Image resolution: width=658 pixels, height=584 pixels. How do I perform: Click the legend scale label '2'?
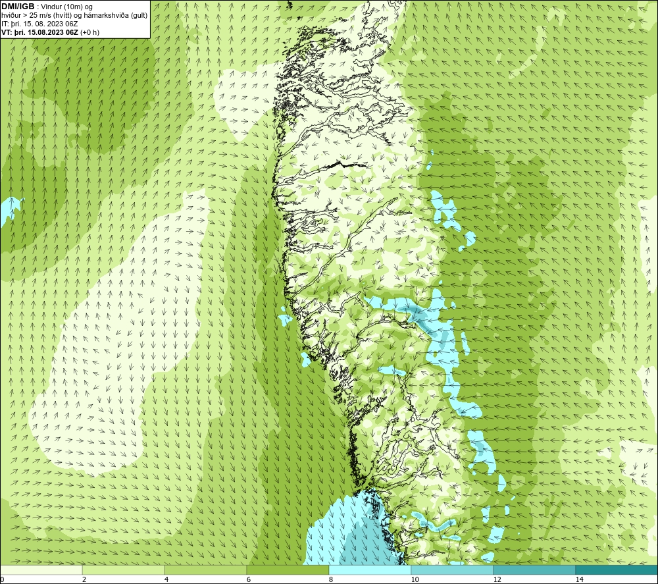84,580
